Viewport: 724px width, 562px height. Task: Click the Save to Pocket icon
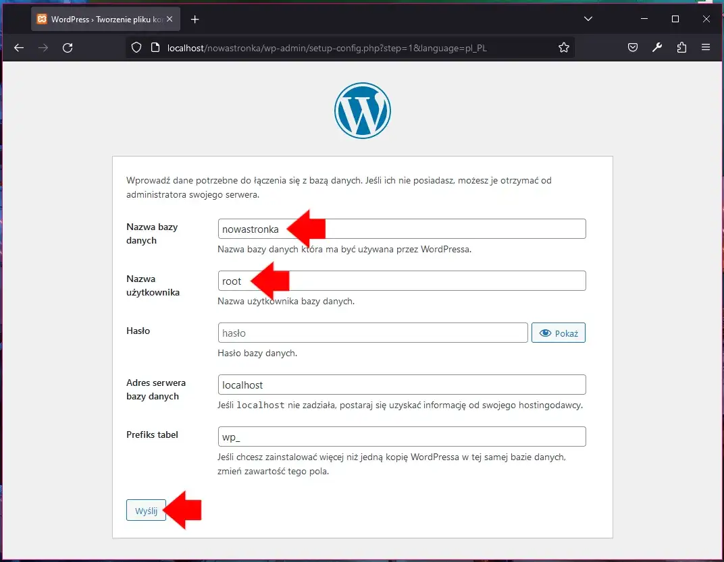point(633,47)
